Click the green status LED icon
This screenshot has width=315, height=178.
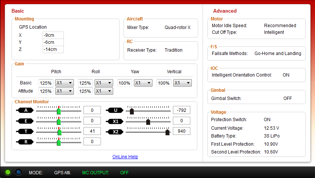click(x=7, y=172)
